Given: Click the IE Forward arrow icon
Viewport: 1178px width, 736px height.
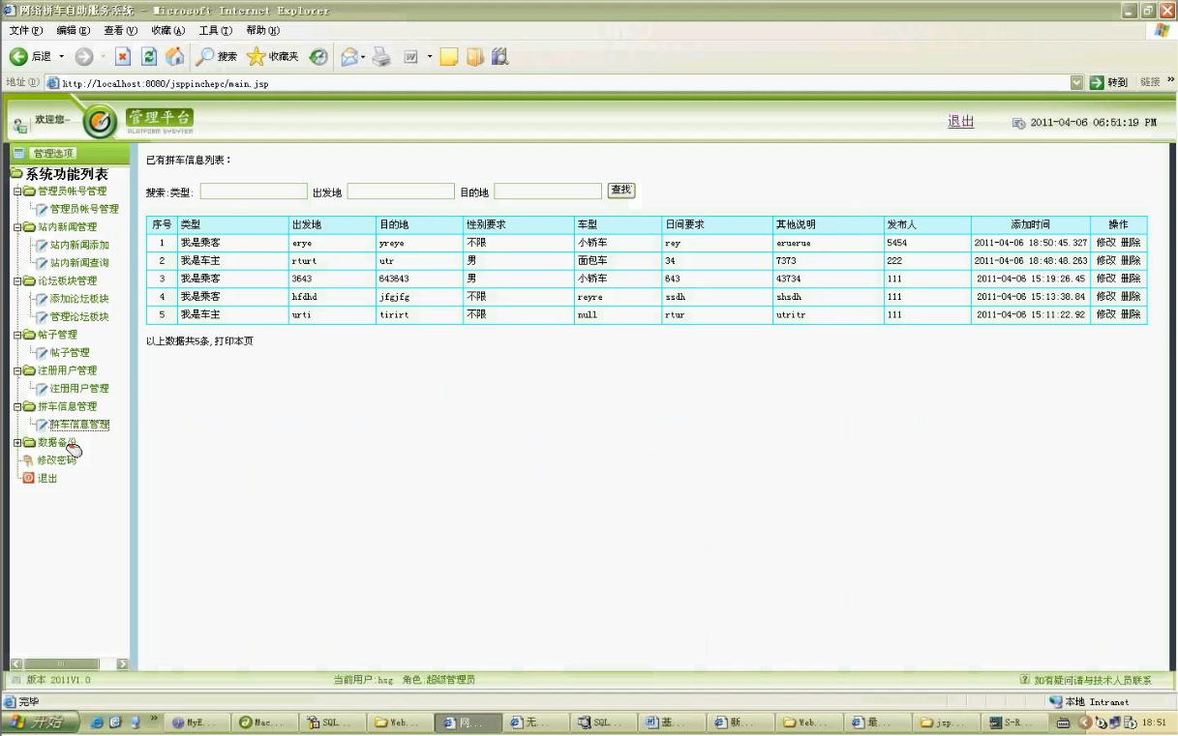Looking at the screenshot, I should pos(85,57).
